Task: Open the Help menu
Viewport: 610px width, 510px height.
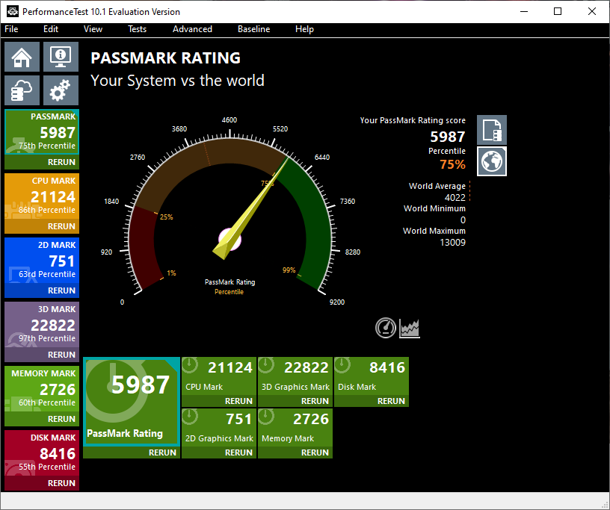Action: point(304,29)
